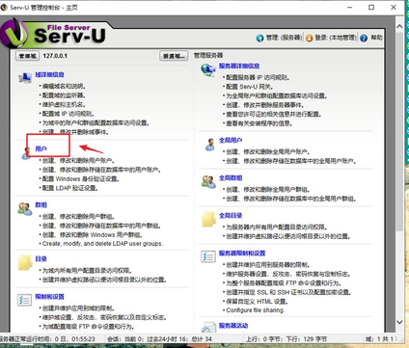Click the Help question mark icon
Image resolution: width=409 pixels, height=348 pixels.
[x=364, y=39]
